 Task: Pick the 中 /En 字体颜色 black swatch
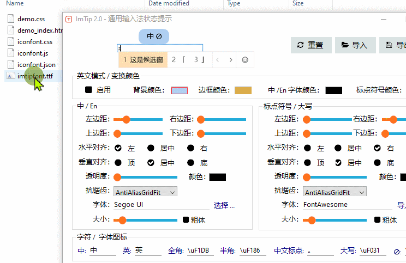point(334,90)
